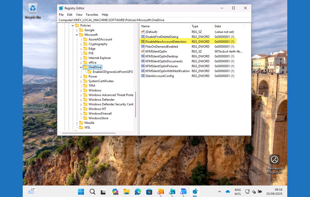Select the SystemCertificates key label
Image resolution: width=310 pixels, height=197 pixels.
[x=101, y=81]
